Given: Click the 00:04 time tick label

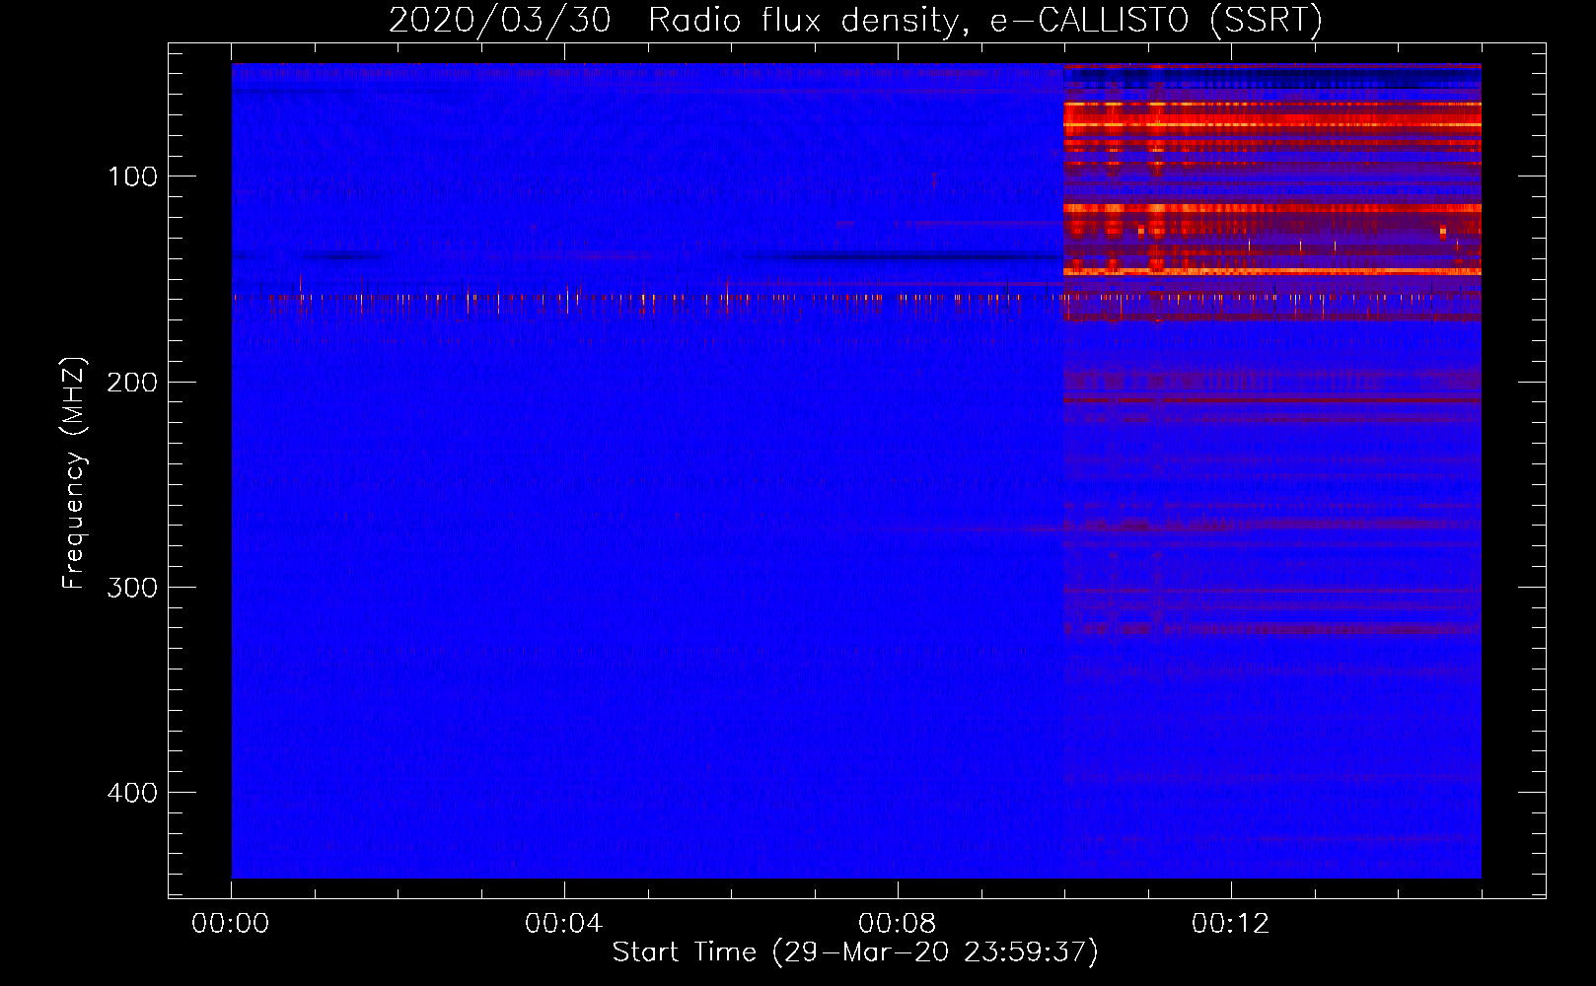Looking at the screenshot, I should (x=564, y=924).
